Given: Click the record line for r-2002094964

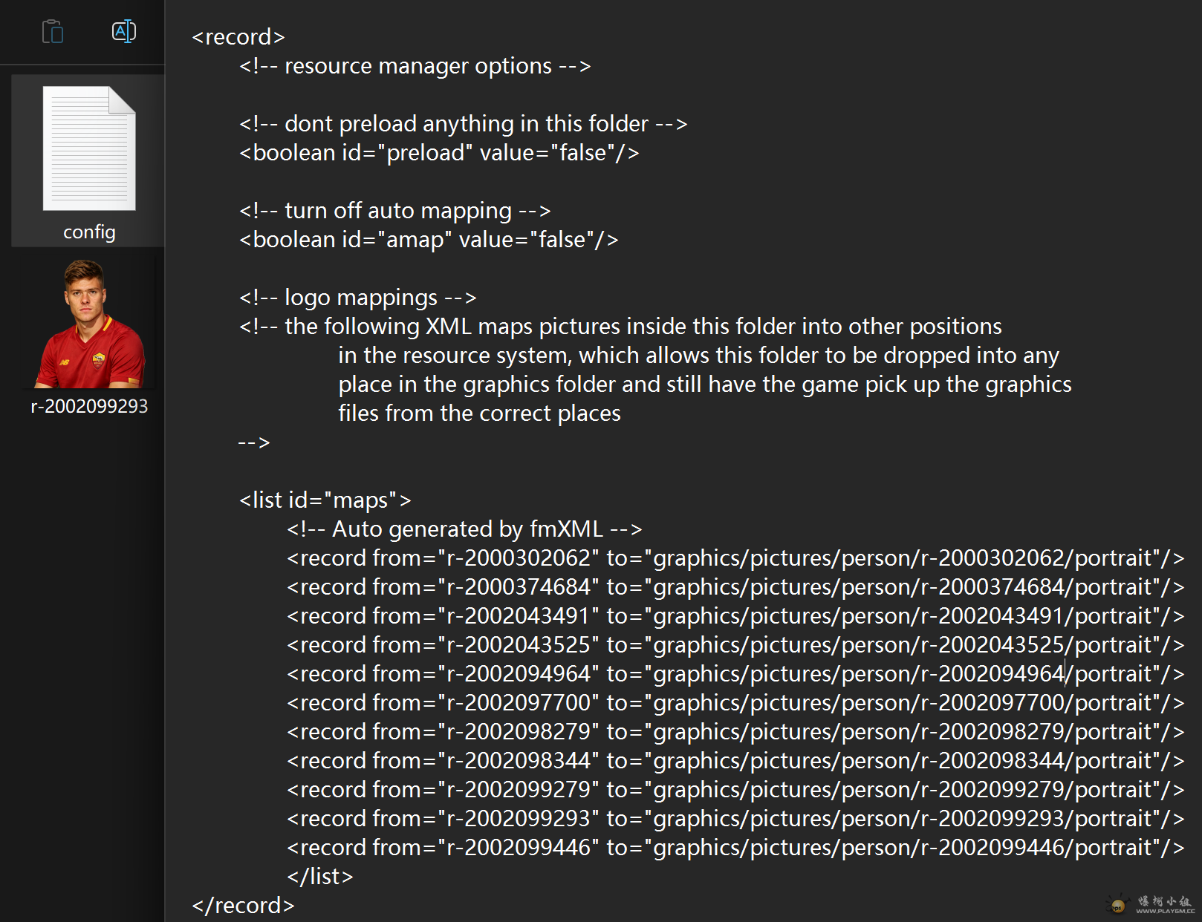Looking at the screenshot, I should pyautogui.click(x=735, y=673).
